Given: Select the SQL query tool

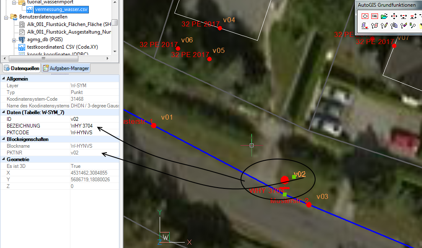Looking at the screenshot, I should click(x=375, y=16).
